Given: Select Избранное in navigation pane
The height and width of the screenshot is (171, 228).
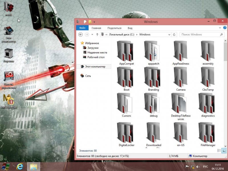Looking at the screenshot, I should 90,43.
